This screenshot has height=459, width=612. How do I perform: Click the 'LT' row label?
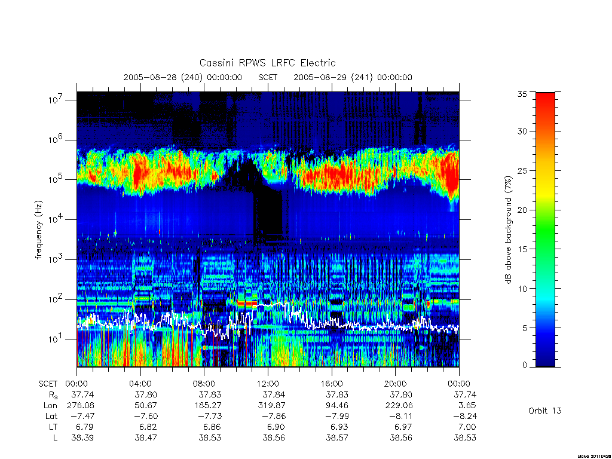pos(53,427)
